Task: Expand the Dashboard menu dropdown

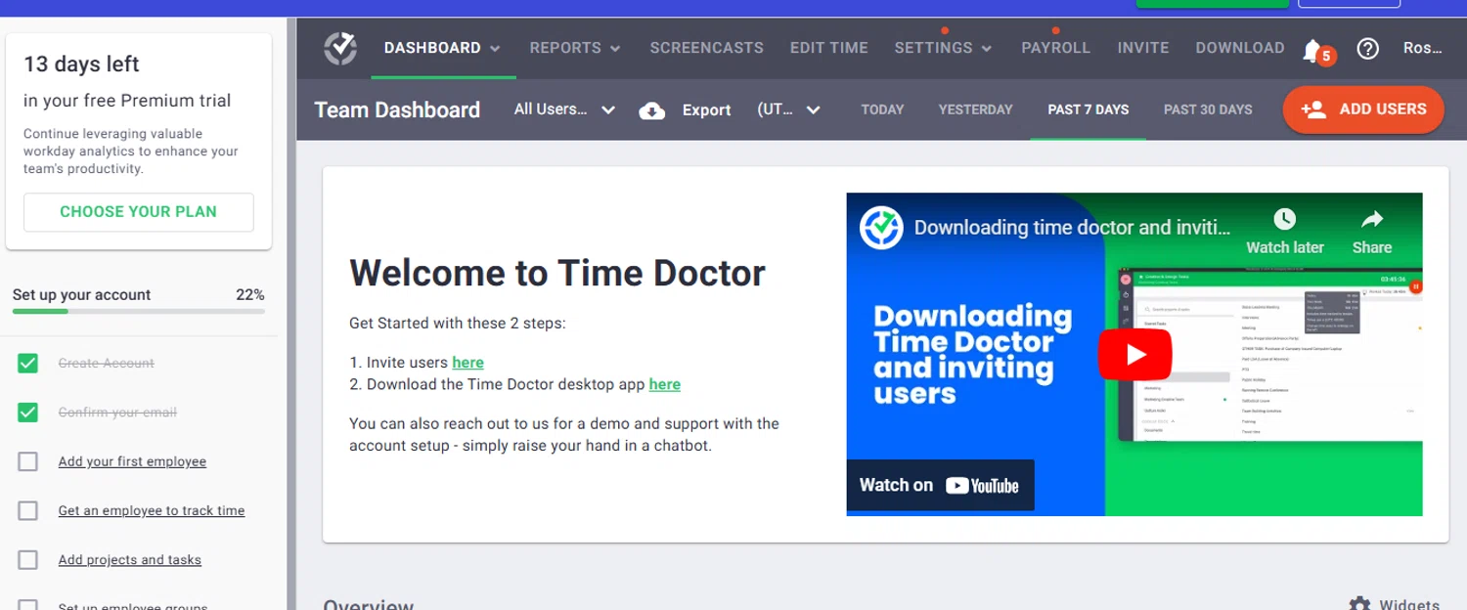Action: (442, 48)
